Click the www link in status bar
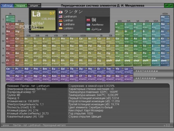Image resolution: width=174 pixels, height=131 pixels. [x=6, y=125]
